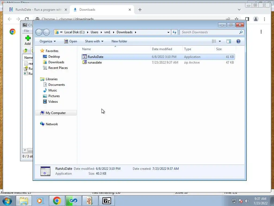The image size is (274, 206).
Task: Toggle the preview pane
Action: (x=229, y=41)
